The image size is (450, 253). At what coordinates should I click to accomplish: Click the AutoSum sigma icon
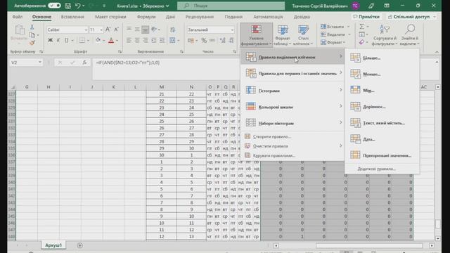[362, 27]
